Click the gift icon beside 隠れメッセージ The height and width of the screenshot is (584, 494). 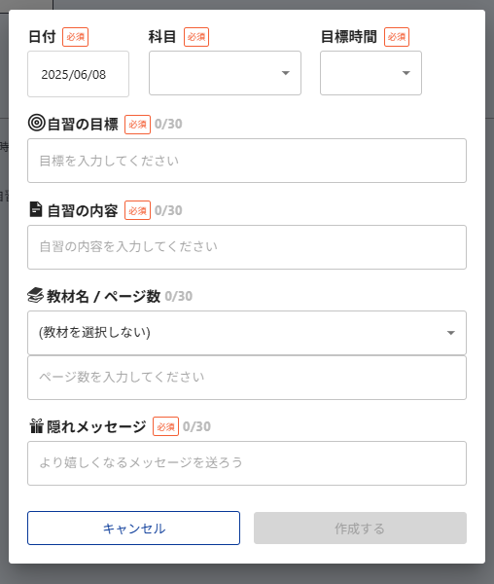(x=36, y=426)
